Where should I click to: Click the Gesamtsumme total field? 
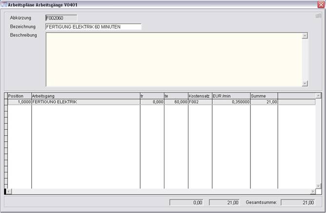pyautogui.click(x=298, y=202)
